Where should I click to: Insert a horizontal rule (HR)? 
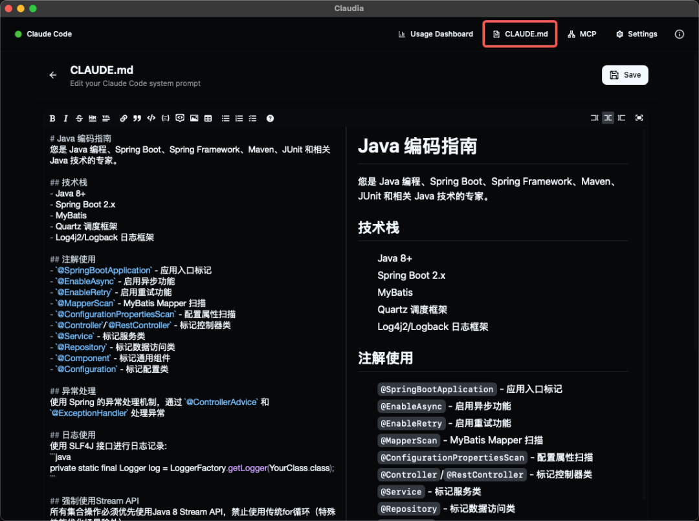pos(93,118)
